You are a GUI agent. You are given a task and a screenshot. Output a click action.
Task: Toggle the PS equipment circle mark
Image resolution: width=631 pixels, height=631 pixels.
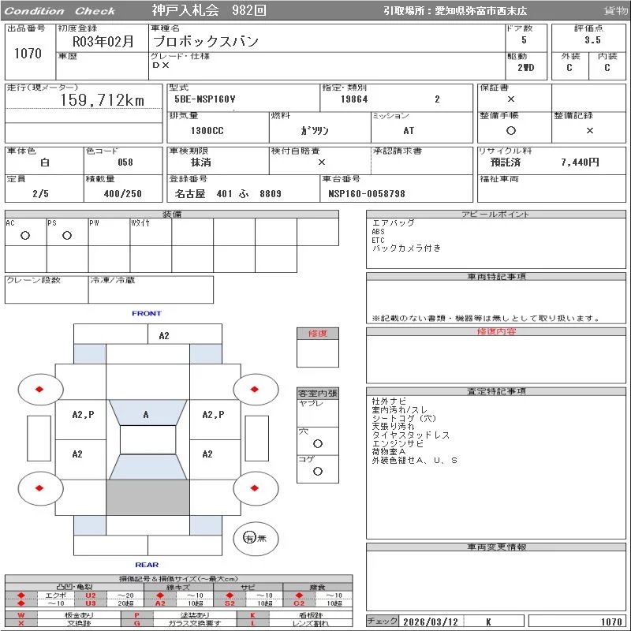pos(67,235)
